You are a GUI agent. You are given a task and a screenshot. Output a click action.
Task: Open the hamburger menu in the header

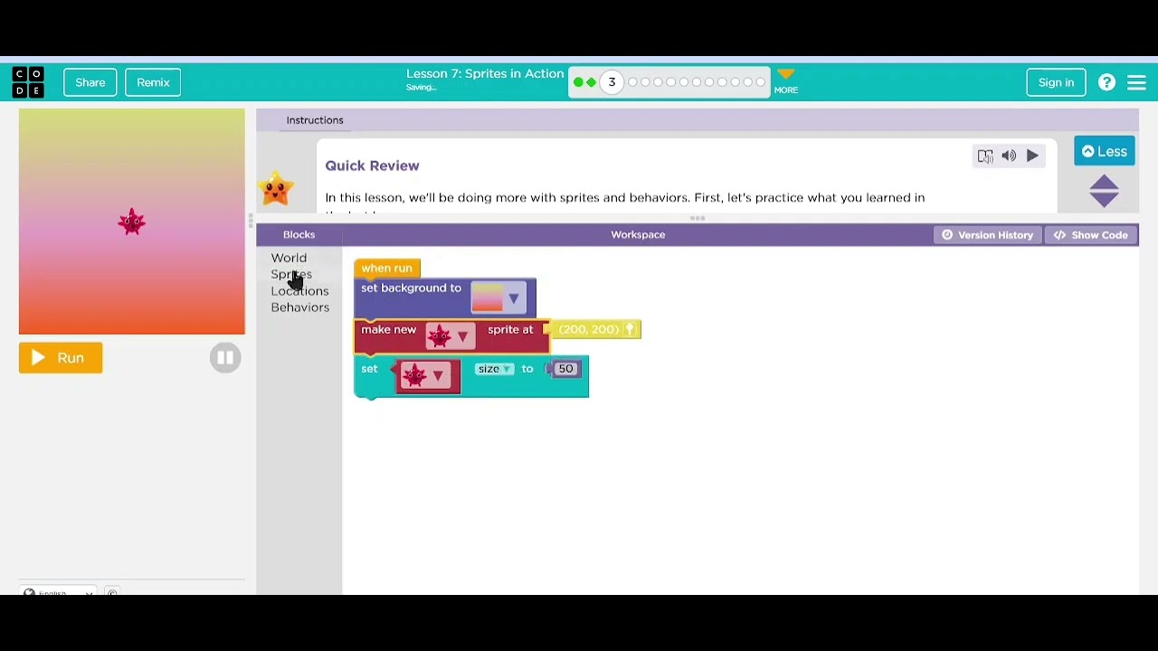pyautogui.click(x=1137, y=82)
